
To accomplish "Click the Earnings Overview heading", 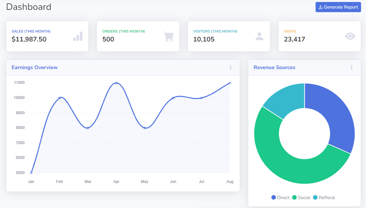I will pyautogui.click(x=35, y=67).
